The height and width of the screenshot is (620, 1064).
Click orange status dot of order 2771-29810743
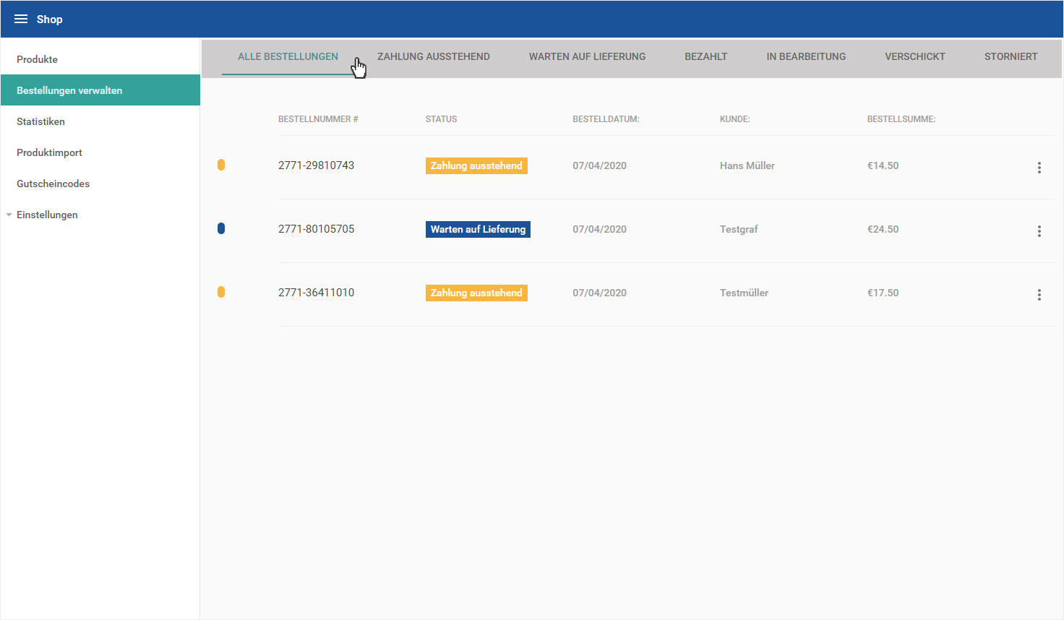point(221,165)
